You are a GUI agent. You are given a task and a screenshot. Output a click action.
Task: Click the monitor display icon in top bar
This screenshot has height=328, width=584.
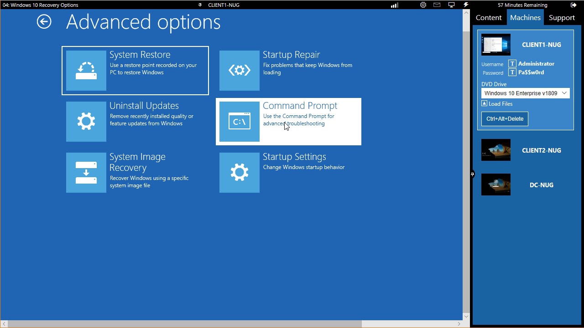point(451,5)
